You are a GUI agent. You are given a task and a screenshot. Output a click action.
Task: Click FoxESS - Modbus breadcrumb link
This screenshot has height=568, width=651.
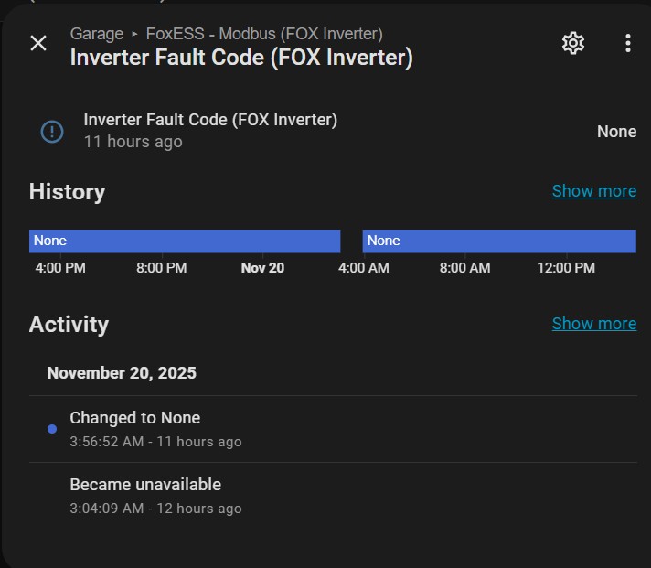coord(264,34)
